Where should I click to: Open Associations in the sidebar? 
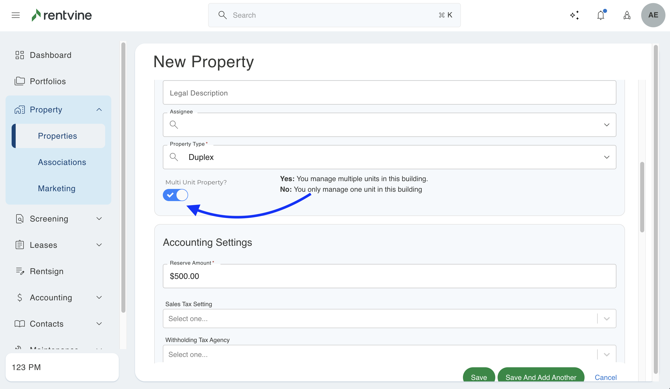click(x=62, y=162)
